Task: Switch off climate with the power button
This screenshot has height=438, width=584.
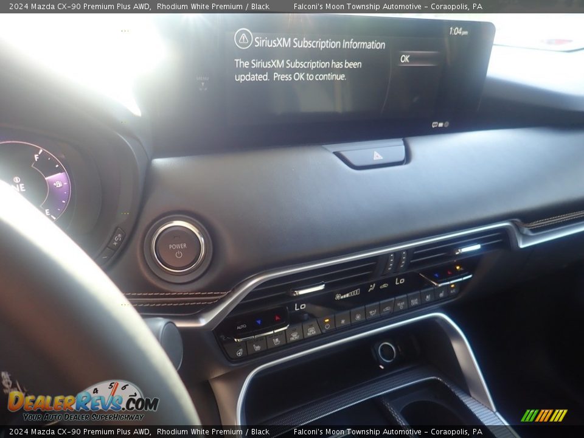Action: coord(327,325)
